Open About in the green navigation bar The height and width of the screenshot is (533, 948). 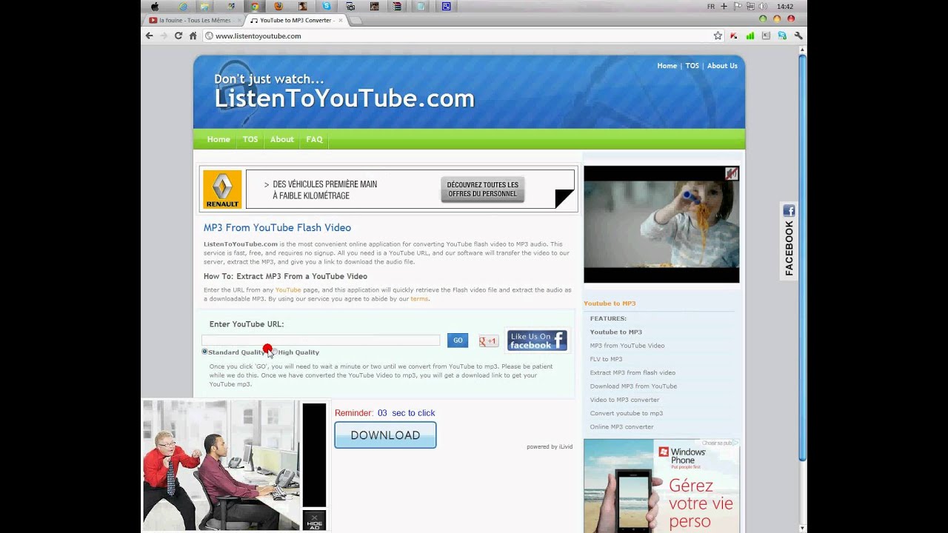coord(281,139)
